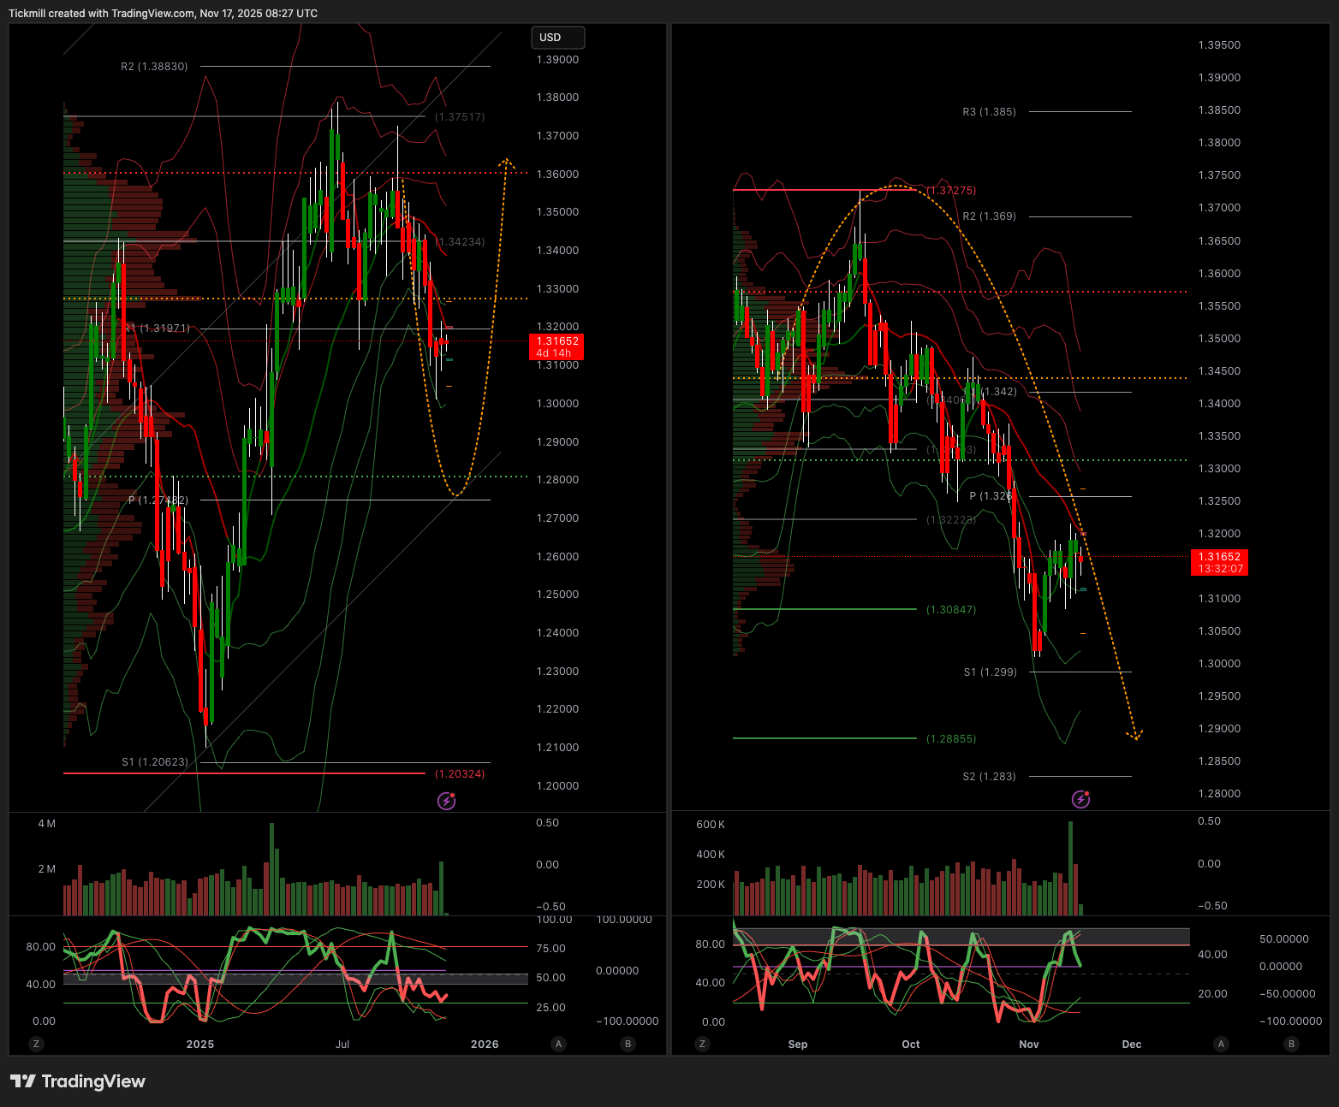
Task: Click the TradingView logo at bottom left
Action: [78, 1081]
